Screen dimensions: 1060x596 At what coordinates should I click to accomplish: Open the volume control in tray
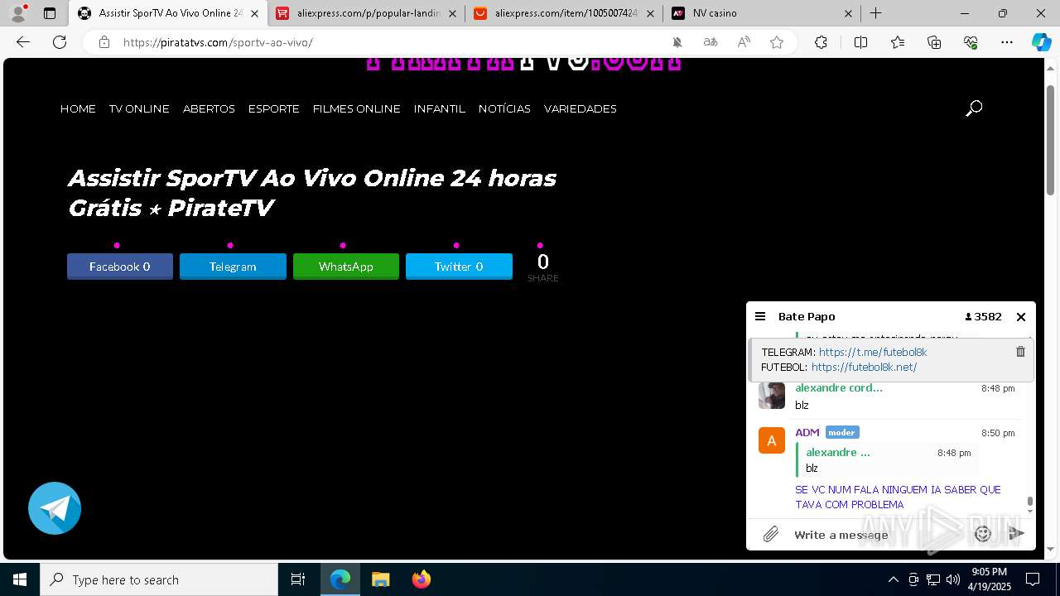[x=953, y=579]
